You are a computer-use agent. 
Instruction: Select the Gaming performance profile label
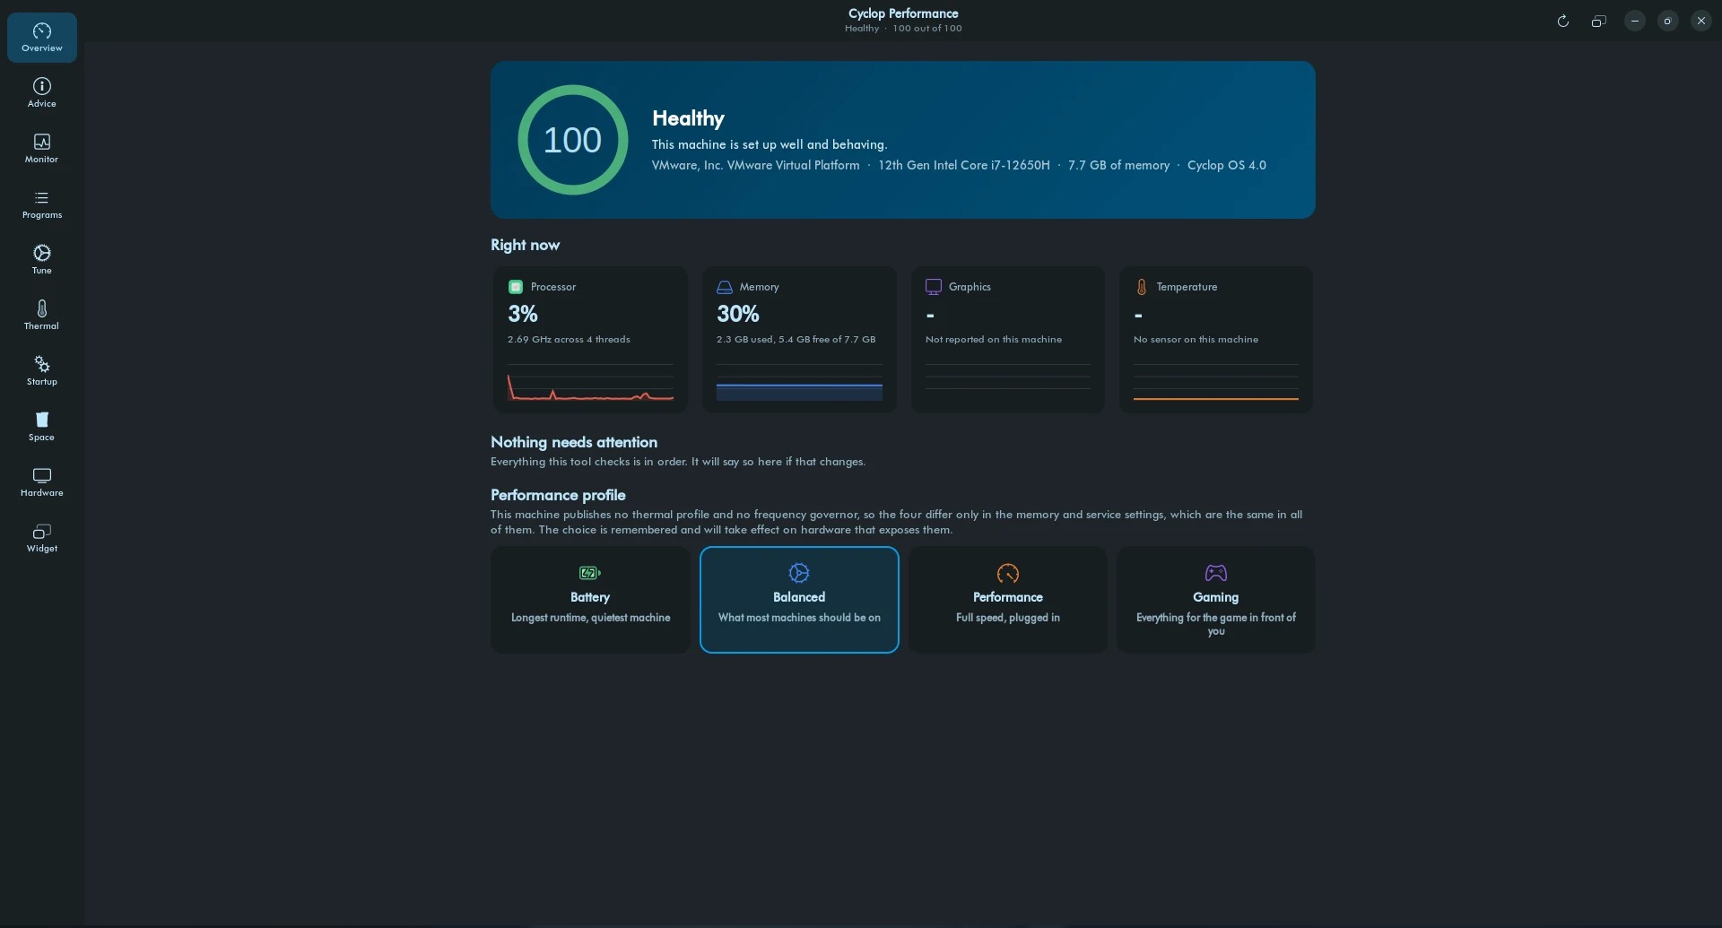pyautogui.click(x=1216, y=597)
